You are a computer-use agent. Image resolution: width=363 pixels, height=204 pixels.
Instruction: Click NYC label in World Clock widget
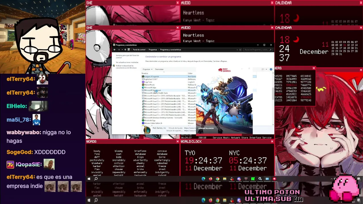(x=234, y=153)
